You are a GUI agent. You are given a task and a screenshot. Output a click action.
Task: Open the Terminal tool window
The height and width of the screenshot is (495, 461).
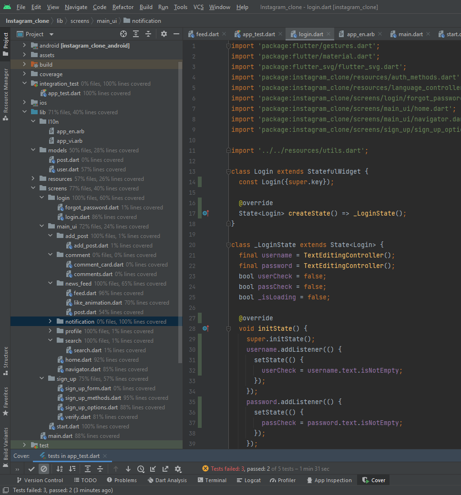pyautogui.click(x=212, y=480)
